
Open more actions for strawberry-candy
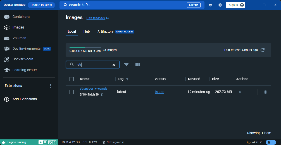pos(250,92)
